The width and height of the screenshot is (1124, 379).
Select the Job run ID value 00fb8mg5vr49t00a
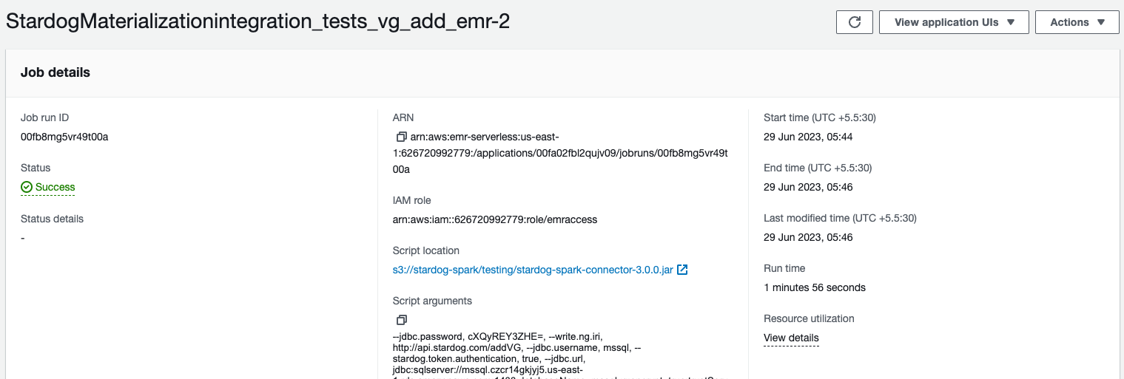[x=65, y=137]
